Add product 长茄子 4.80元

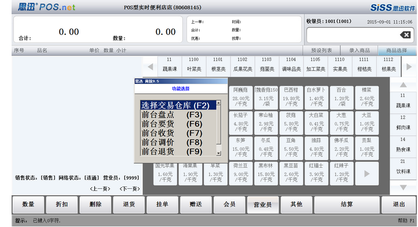240,123
